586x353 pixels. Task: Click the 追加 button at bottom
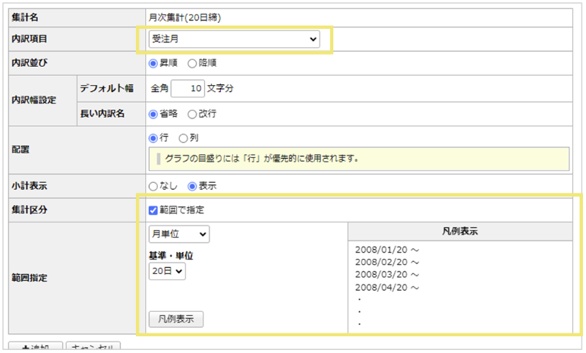pos(34,348)
